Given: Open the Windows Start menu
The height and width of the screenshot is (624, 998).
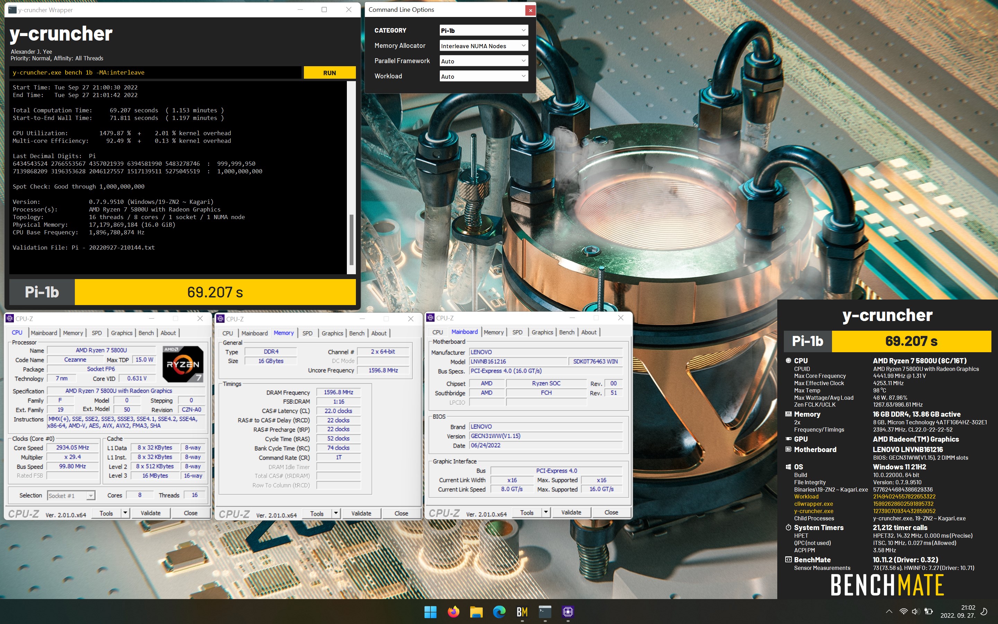Looking at the screenshot, I should pos(430,612).
